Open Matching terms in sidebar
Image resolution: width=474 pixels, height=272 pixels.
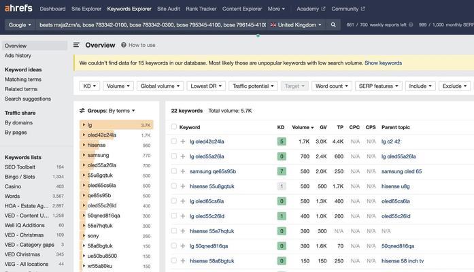(23, 80)
